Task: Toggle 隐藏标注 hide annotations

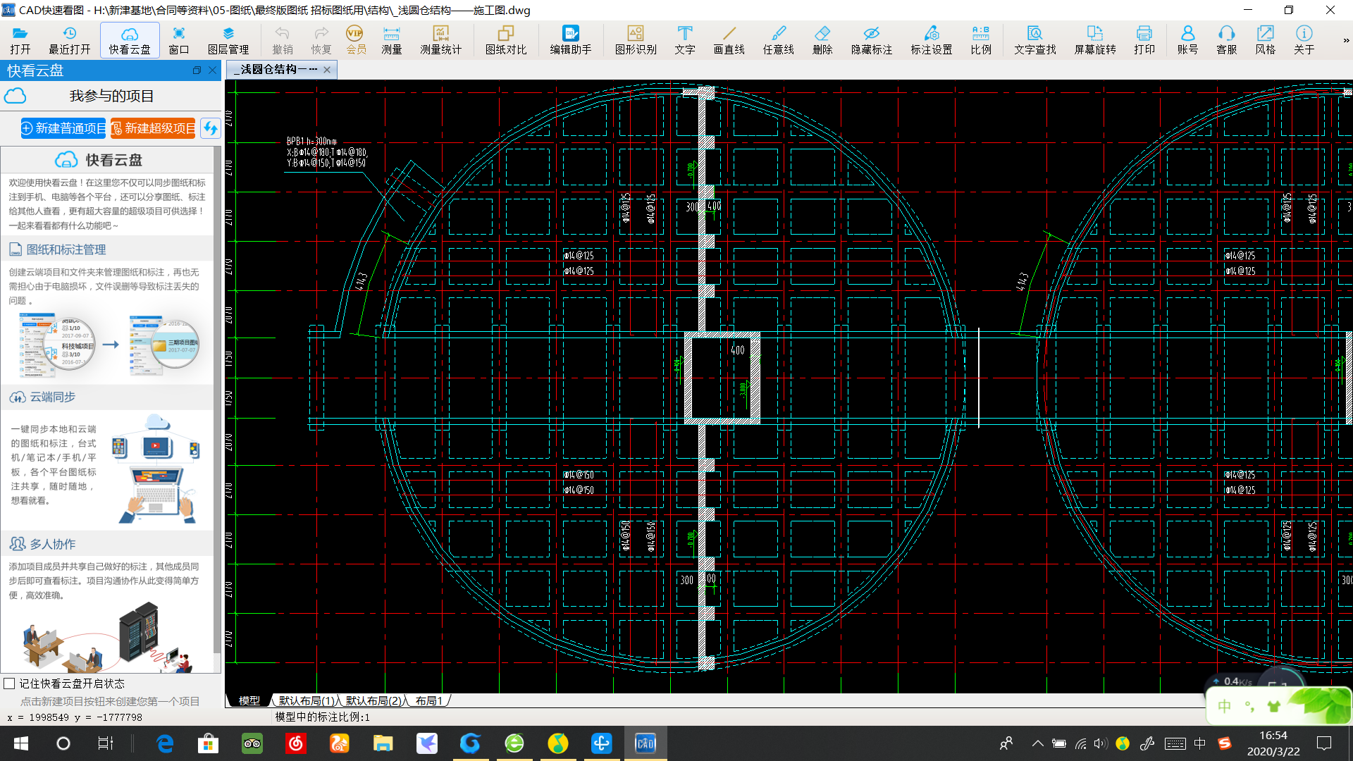Action: 872,40
